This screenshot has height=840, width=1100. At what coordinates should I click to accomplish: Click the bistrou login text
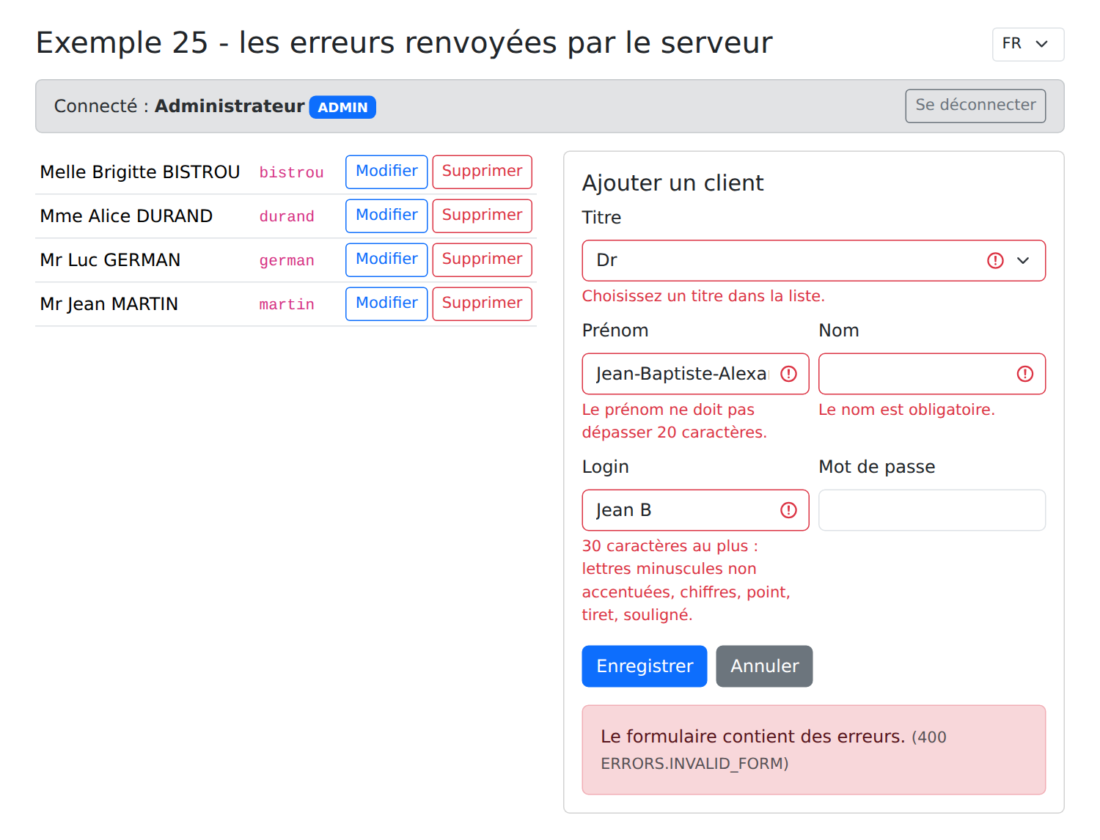291,172
